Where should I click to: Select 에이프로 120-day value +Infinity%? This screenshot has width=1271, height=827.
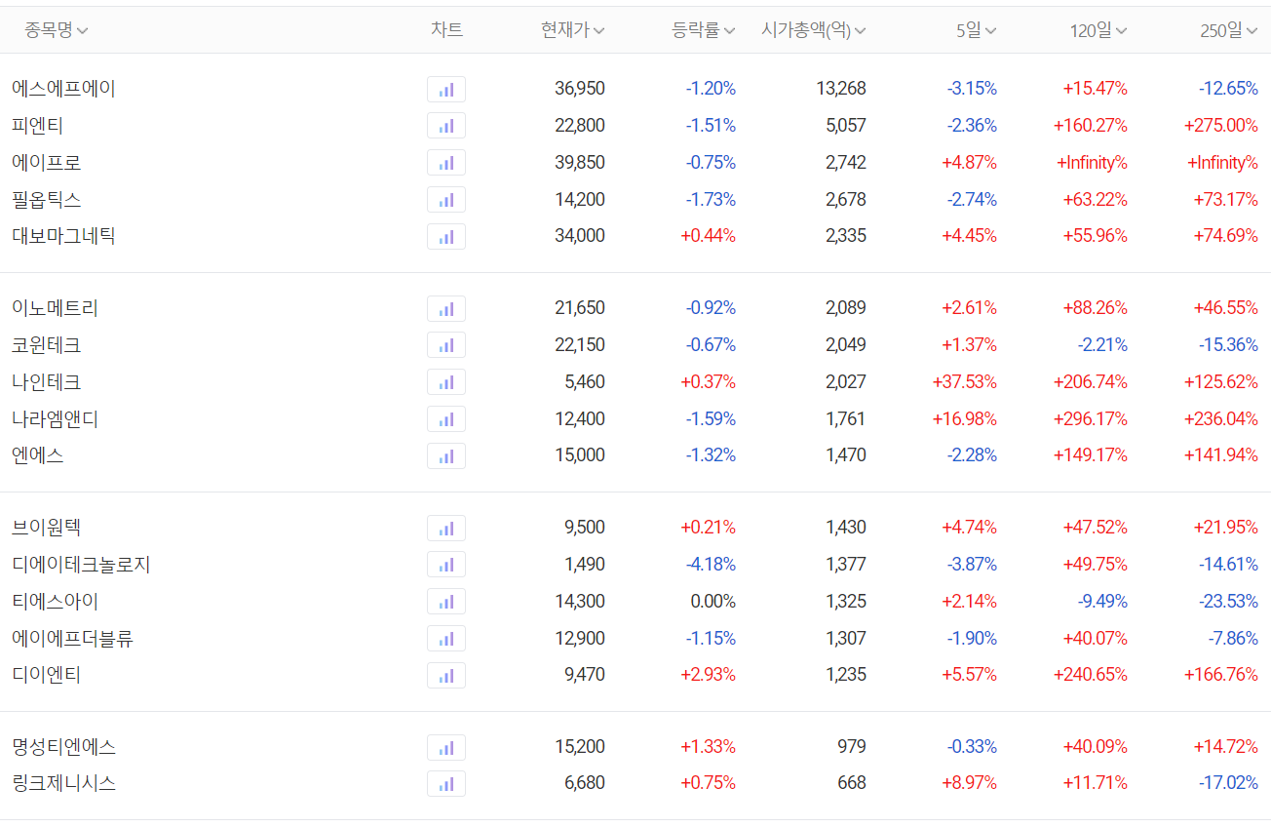(1092, 163)
